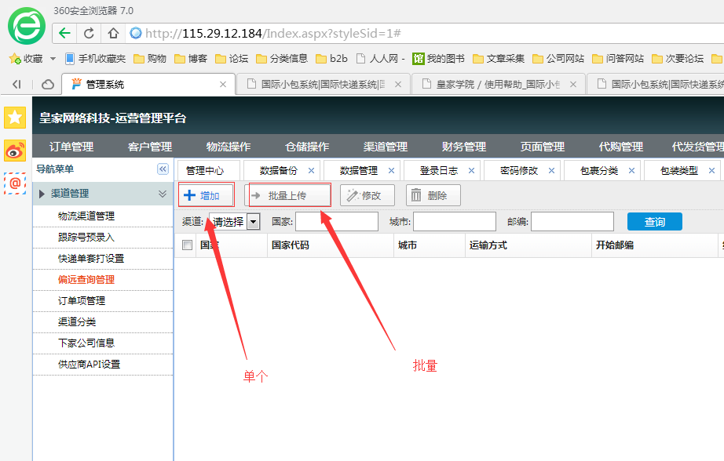724x461 pixels.
Task: Click the address bar URL
Action: pos(273,33)
